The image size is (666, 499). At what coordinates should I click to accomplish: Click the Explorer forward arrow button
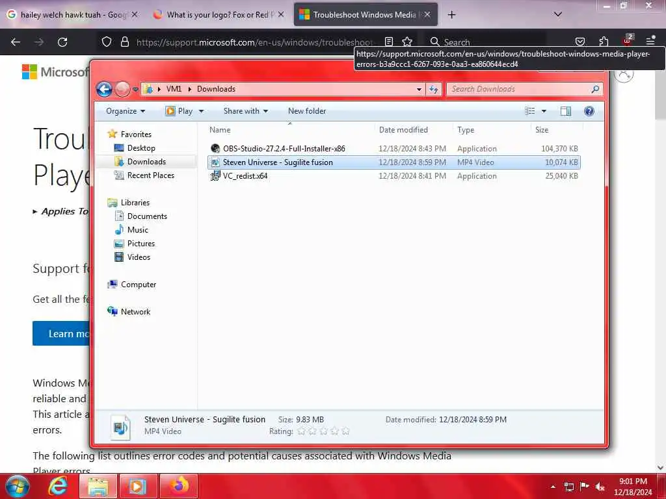[122, 89]
